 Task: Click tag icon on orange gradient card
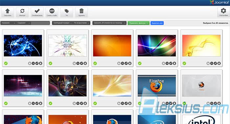[119, 63]
